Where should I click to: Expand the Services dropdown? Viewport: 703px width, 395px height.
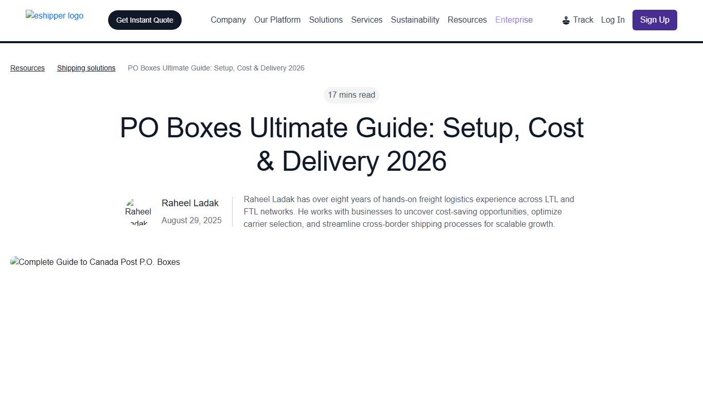pyautogui.click(x=366, y=20)
